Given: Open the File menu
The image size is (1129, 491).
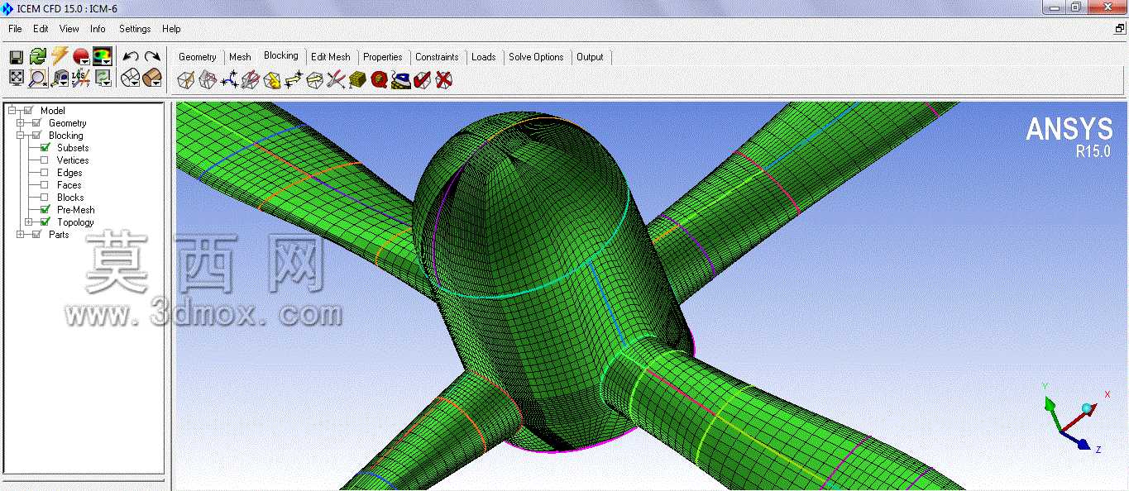Looking at the screenshot, I should pyautogui.click(x=15, y=29).
